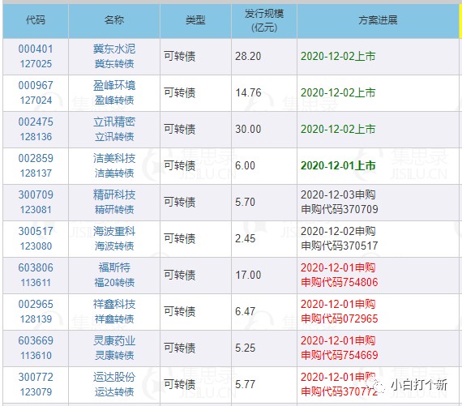Sort by the 代码 column header

36,20
